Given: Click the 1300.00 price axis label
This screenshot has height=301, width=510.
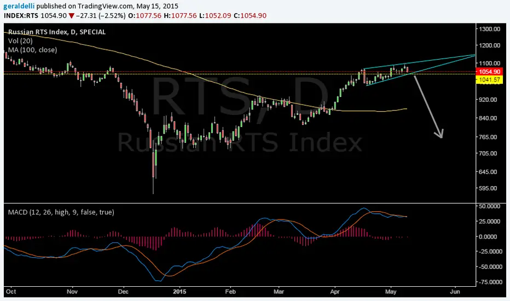Looking at the screenshot, I should tap(490, 29).
